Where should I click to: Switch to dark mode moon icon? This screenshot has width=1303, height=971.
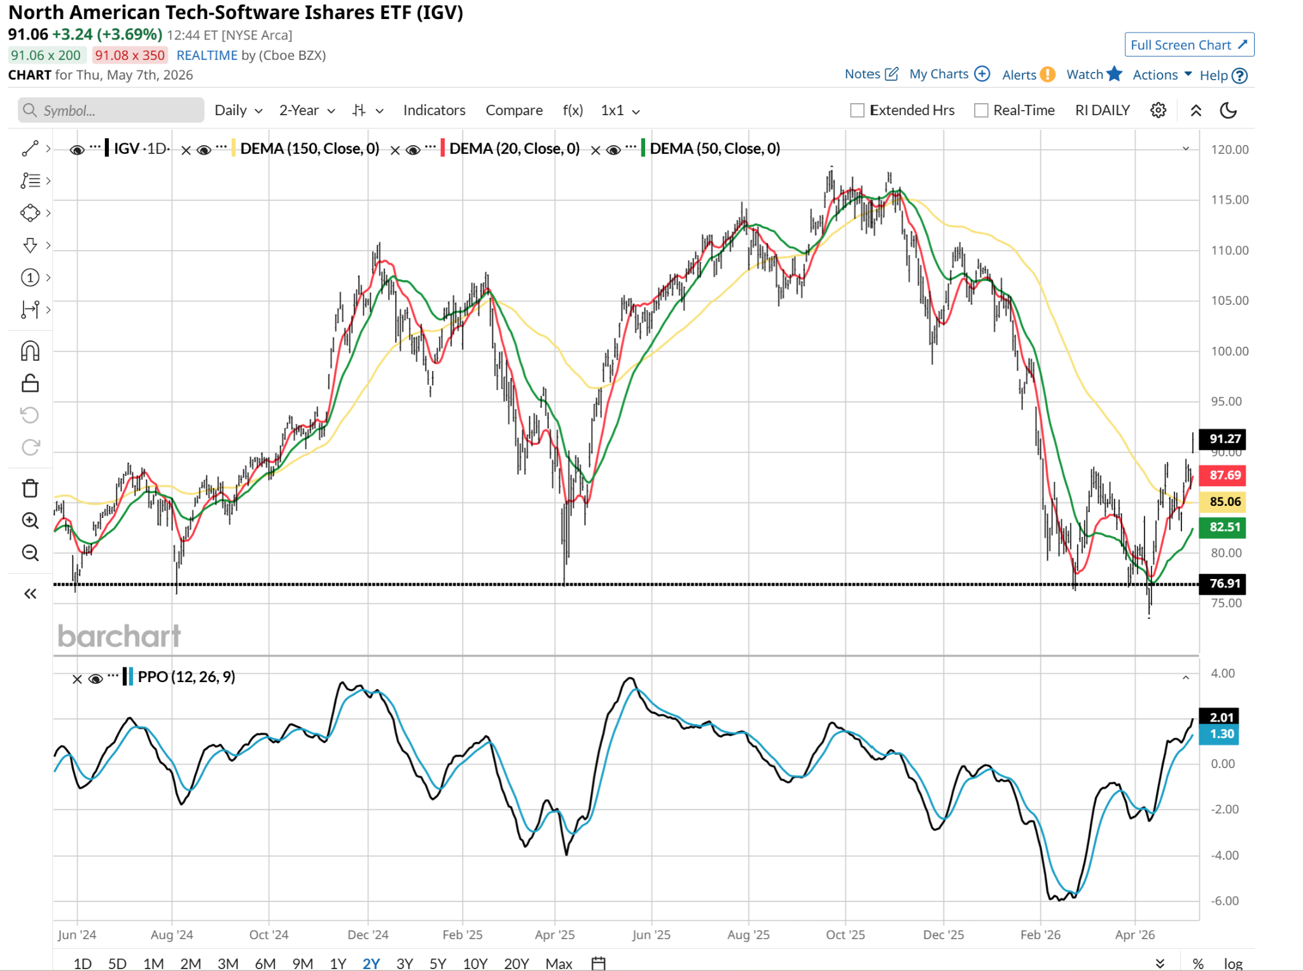click(1228, 110)
